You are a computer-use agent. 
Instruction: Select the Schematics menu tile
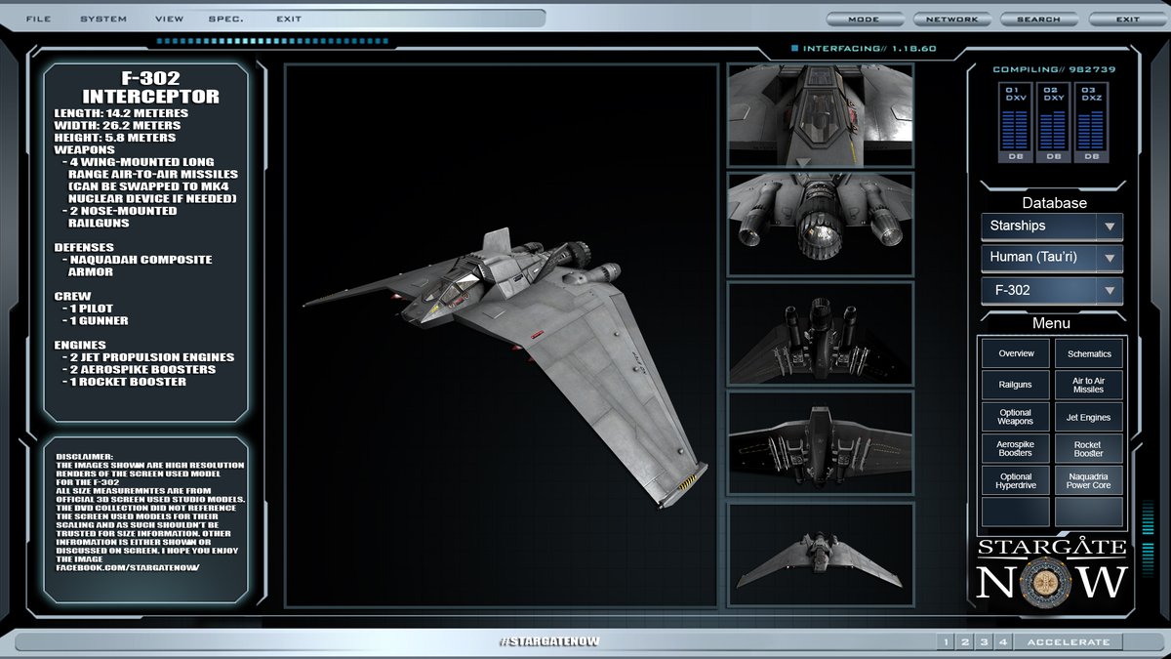[1089, 353]
